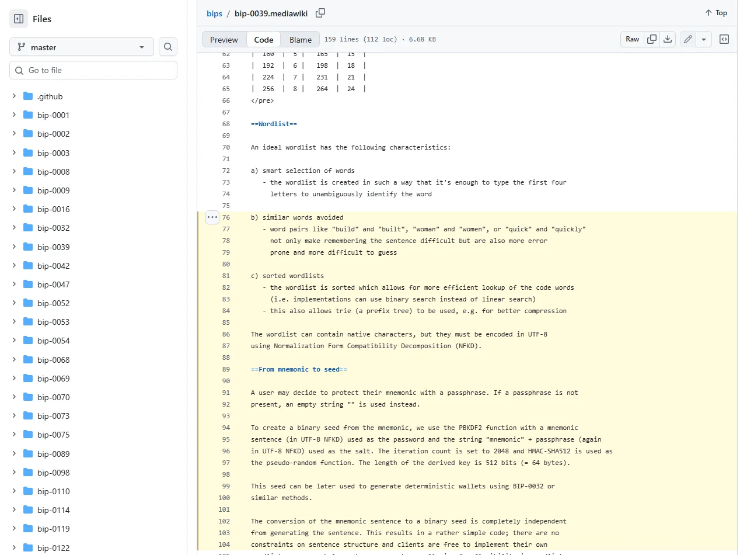This screenshot has width=747, height=555.
Task: Expand the .github folder chevron
Action: (x=14, y=96)
